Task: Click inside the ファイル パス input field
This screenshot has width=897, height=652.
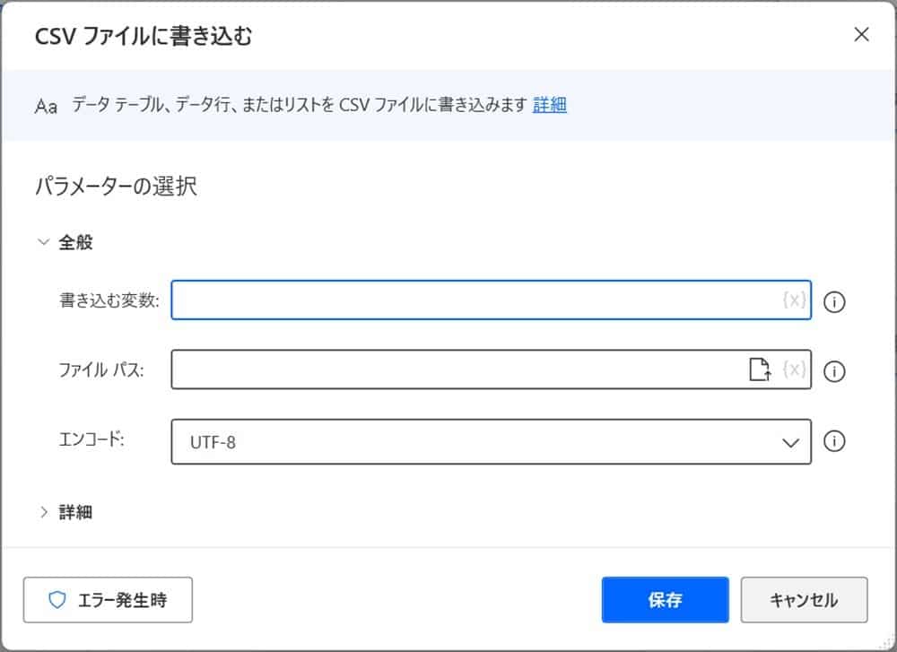Action: [448, 371]
